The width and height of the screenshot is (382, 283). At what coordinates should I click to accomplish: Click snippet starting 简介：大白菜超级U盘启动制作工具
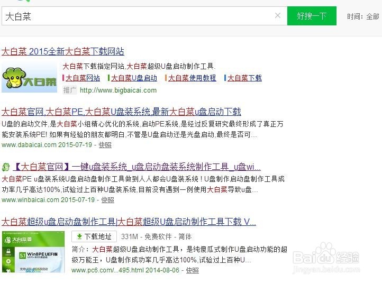click(179, 254)
